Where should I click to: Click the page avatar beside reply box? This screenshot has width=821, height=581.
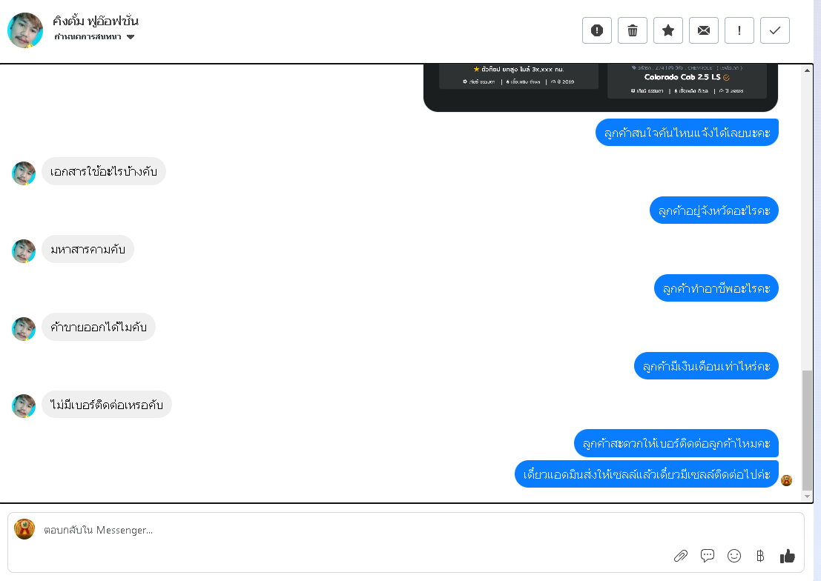click(24, 529)
